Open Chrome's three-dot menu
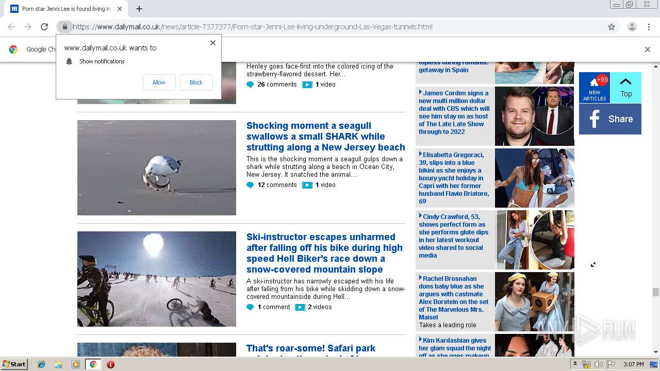The width and height of the screenshot is (660, 371). coord(649,27)
